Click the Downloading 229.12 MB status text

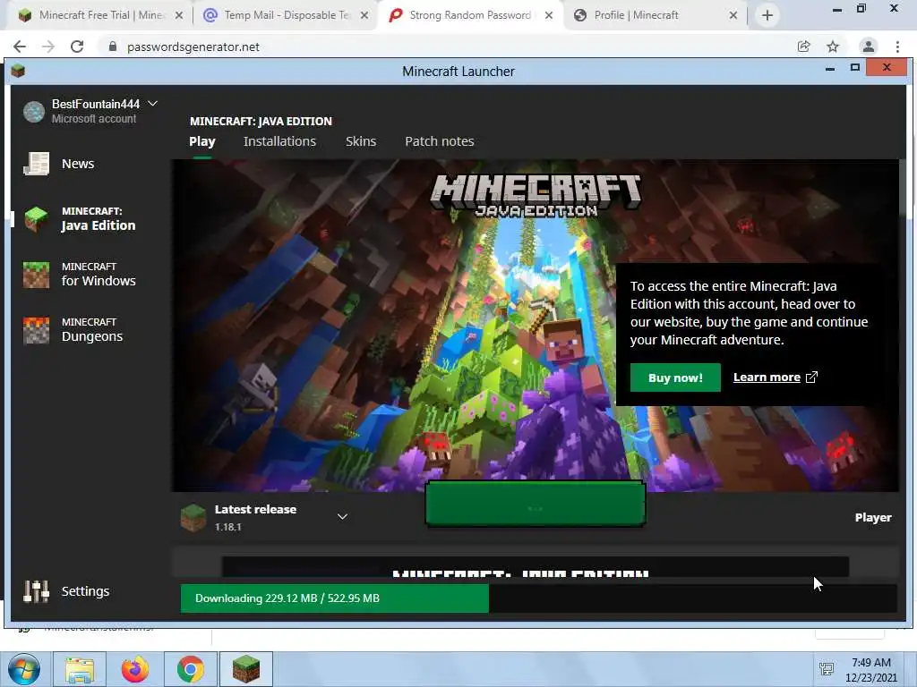(x=287, y=598)
